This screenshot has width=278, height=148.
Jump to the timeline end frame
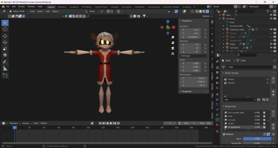pos(118,123)
